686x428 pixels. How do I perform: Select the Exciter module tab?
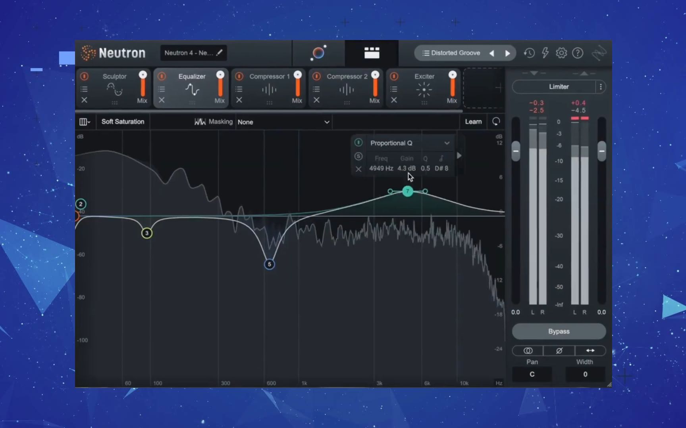tap(422, 88)
